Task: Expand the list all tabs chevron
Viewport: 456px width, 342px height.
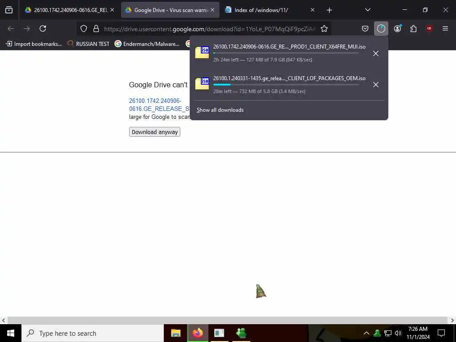Action: 367,10
